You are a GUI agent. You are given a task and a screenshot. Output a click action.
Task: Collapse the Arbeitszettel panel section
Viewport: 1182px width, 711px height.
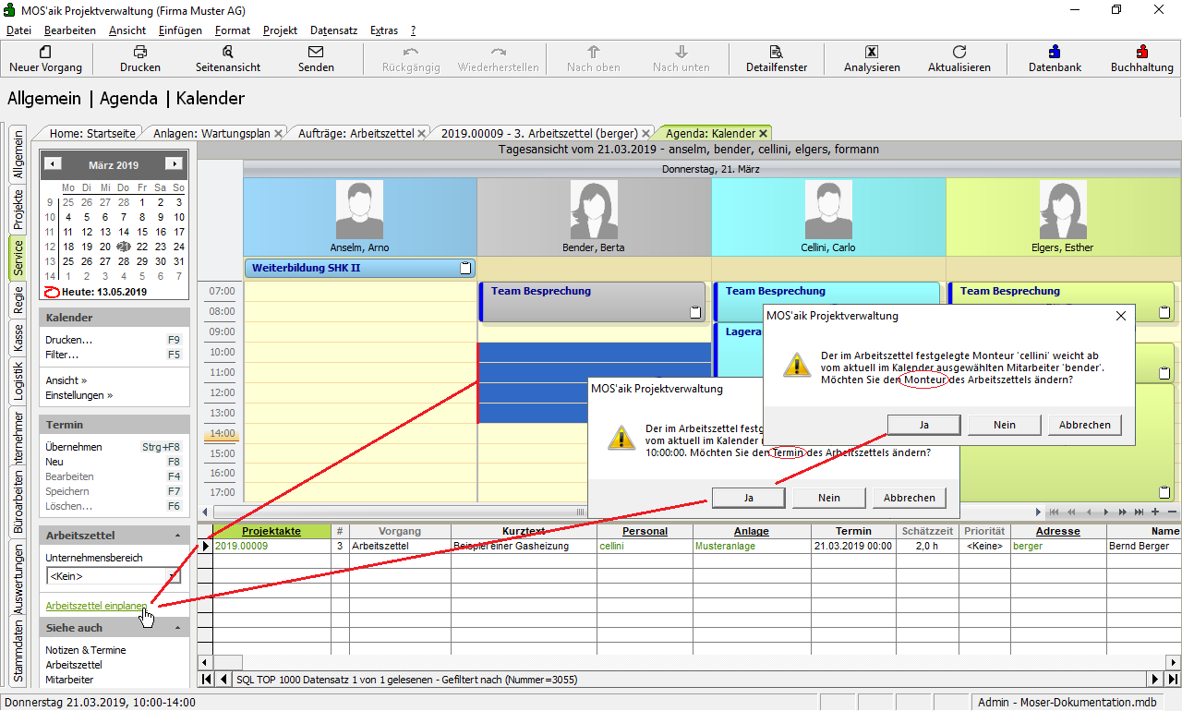[x=176, y=536]
